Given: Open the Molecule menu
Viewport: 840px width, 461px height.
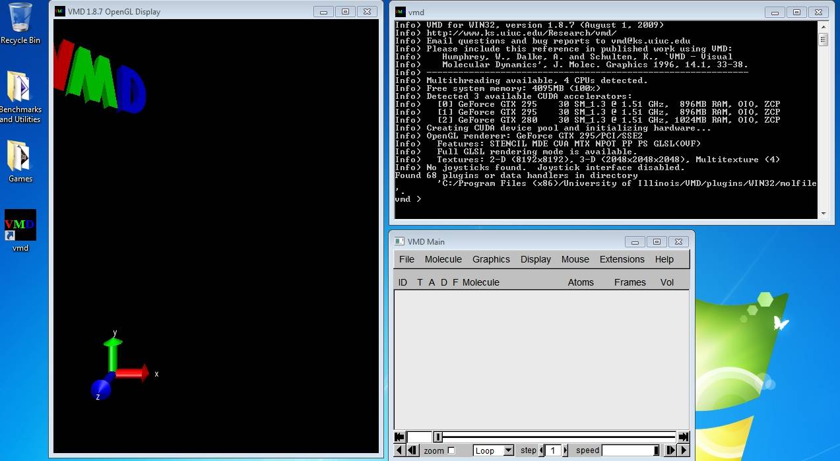Looking at the screenshot, I should (x=443, y=259).
